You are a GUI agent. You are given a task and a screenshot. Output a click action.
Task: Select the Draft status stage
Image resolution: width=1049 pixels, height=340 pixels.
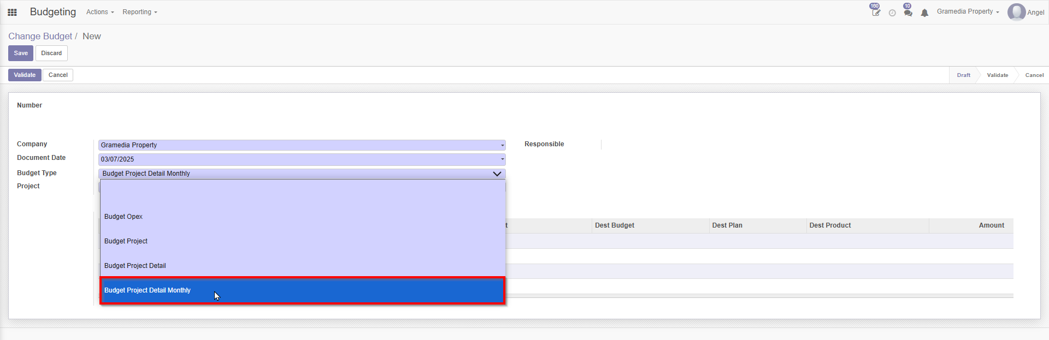click(963, 75)
